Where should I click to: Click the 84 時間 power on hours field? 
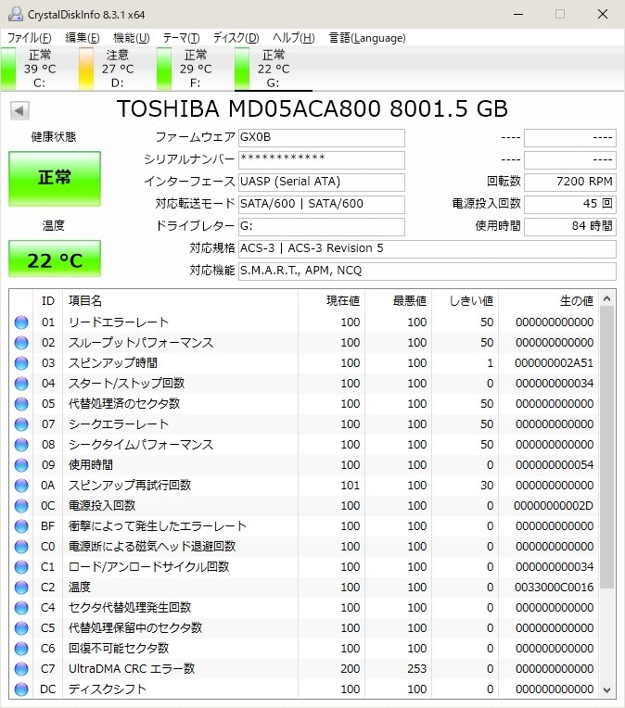570,226
